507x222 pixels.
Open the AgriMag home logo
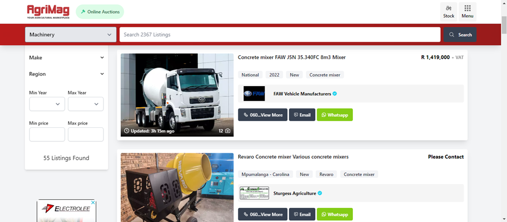pyautogui.click(x=48, y=12)
